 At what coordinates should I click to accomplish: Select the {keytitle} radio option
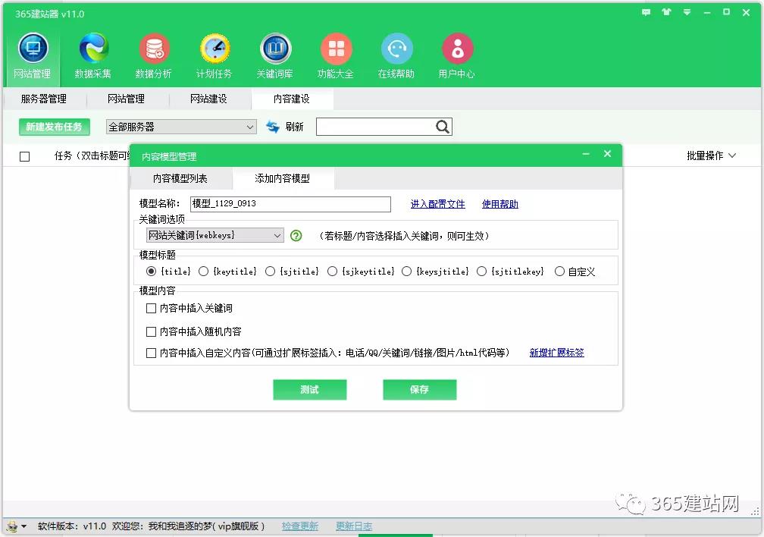tap(204, 272)
